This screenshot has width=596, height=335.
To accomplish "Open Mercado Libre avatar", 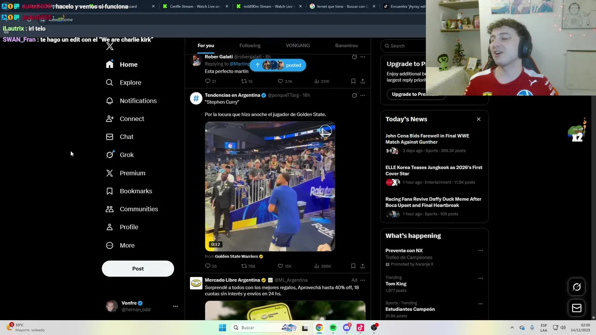I will click(x=196, y=283).
